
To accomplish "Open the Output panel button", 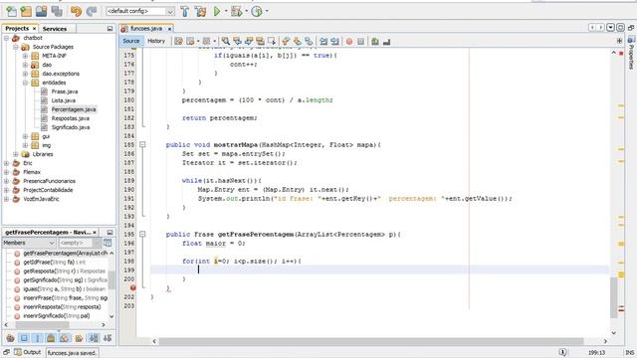I will 28,352.
